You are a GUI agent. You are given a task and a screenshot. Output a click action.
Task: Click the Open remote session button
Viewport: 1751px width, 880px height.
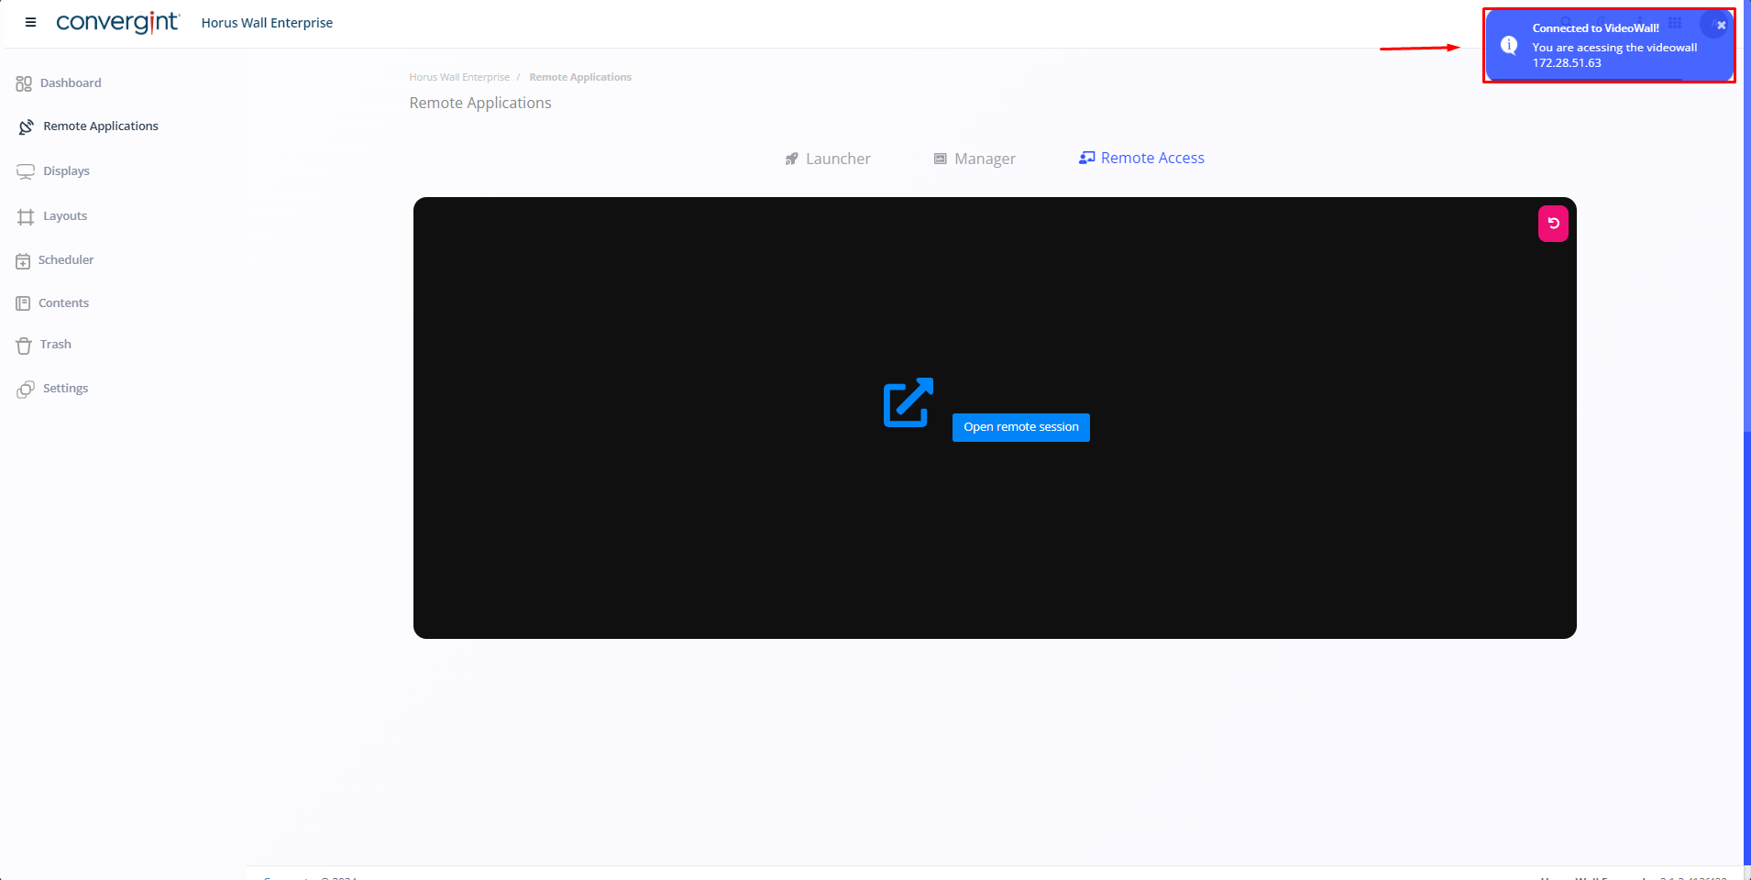coord(1020,427)
